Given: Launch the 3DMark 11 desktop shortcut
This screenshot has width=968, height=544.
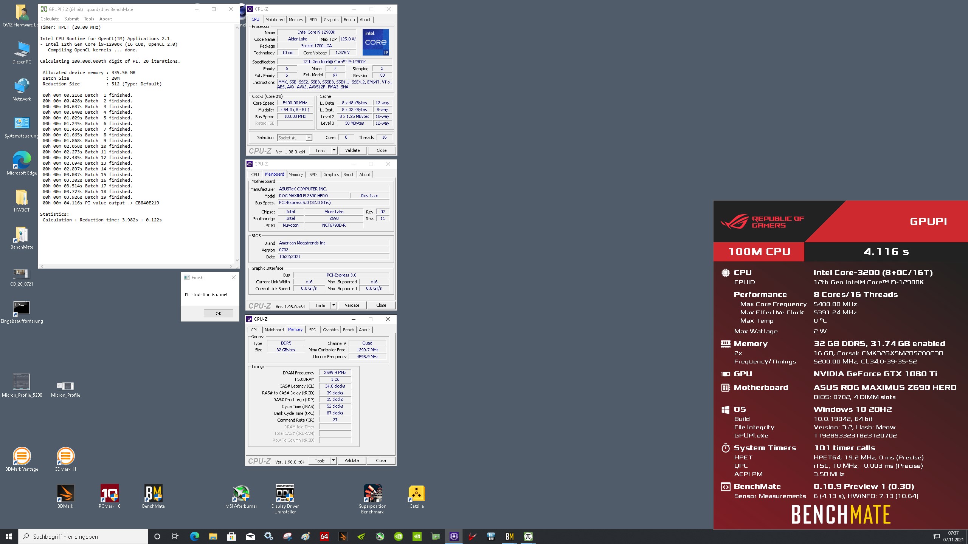Looking at the screenshot, I should 65,459.
